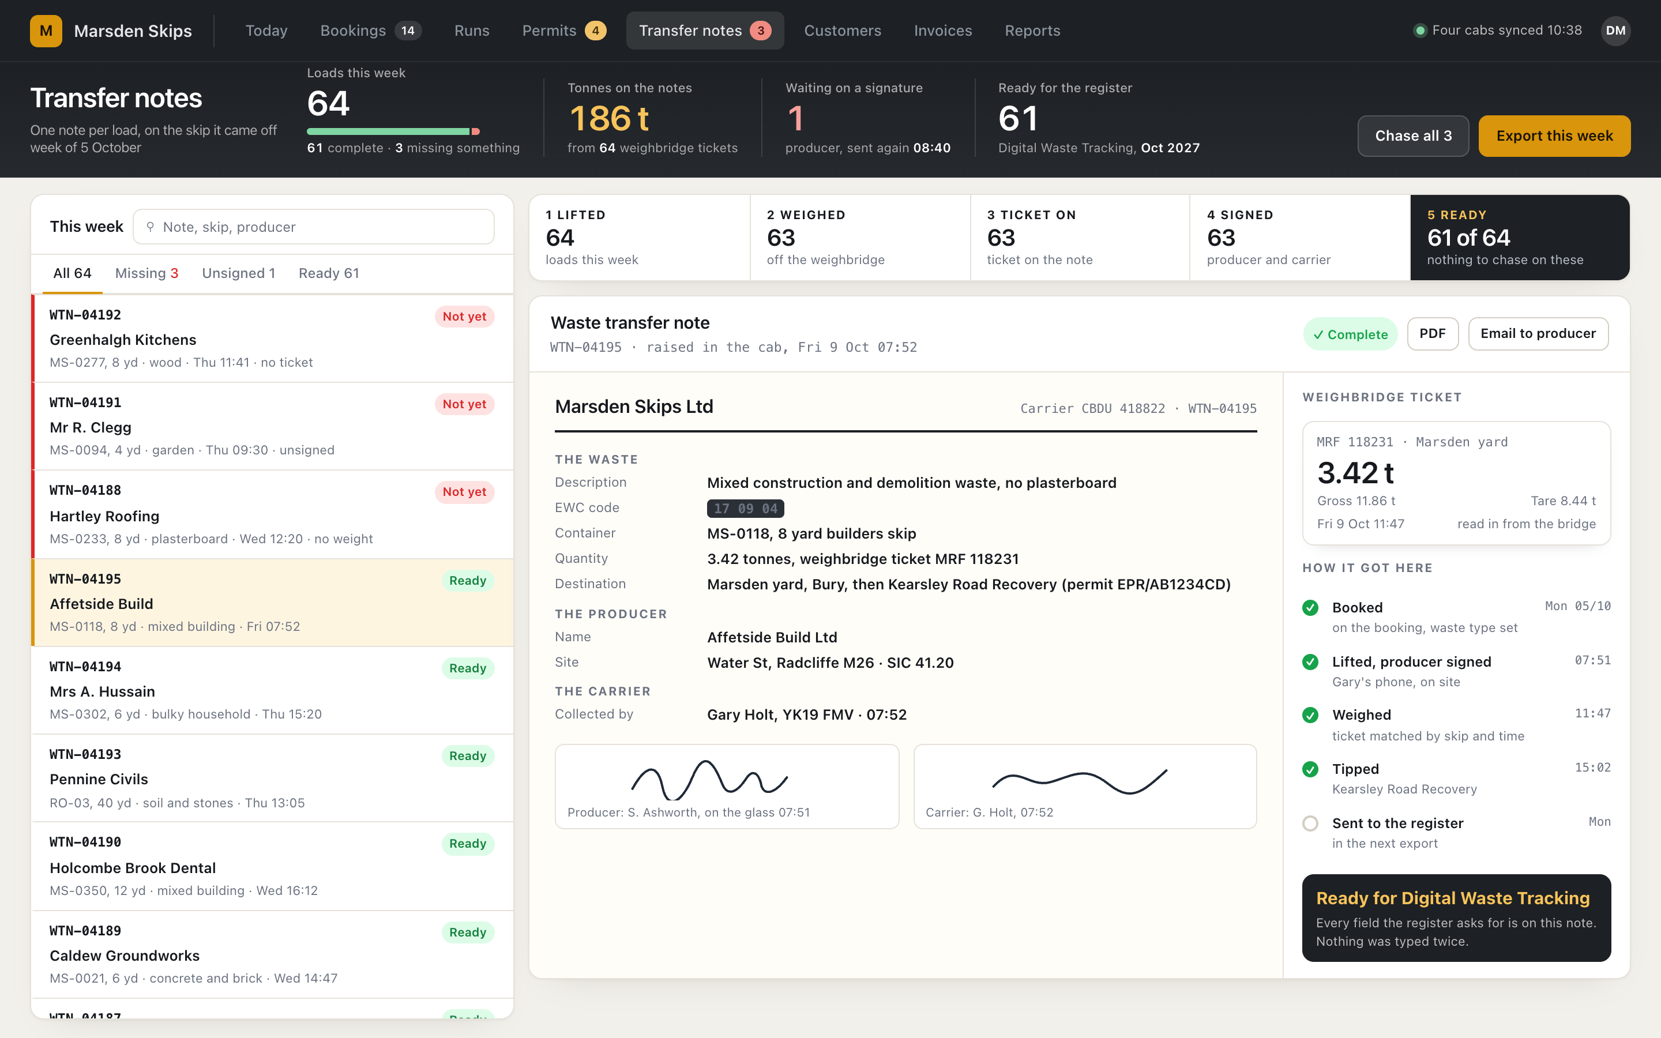Filter the list by Ready 61

pos(329,273)
